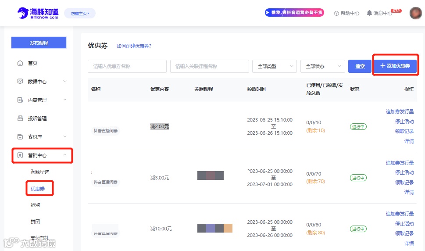Click the related course thumbnail in 减3.00元 row
This screenshot has height=251, width=425.
click(211, 176)
